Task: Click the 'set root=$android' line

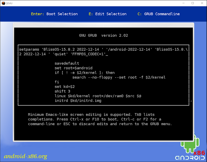Action: 74,68
